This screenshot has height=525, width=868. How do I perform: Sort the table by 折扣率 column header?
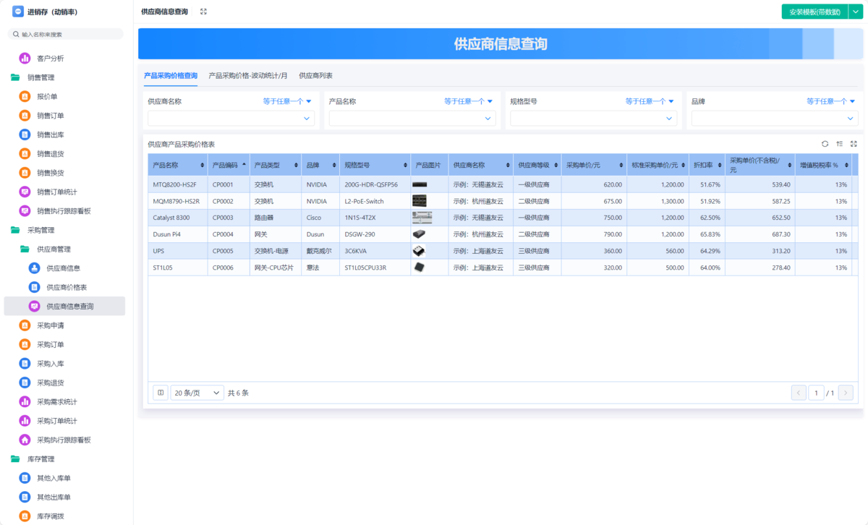(x=706, y=166)
